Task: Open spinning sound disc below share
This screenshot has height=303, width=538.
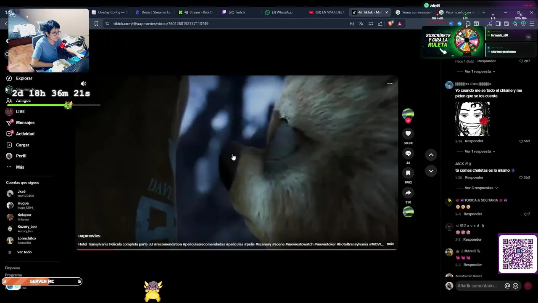Action: pos(408,212)
